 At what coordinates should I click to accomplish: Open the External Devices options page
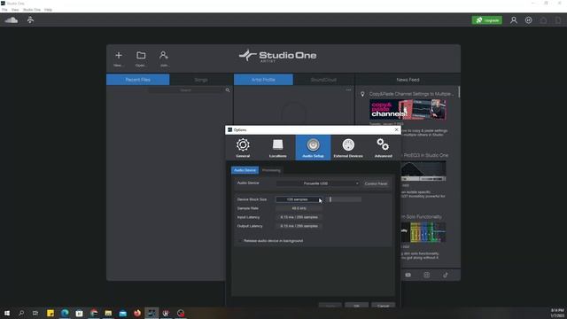tap(348, 148)
